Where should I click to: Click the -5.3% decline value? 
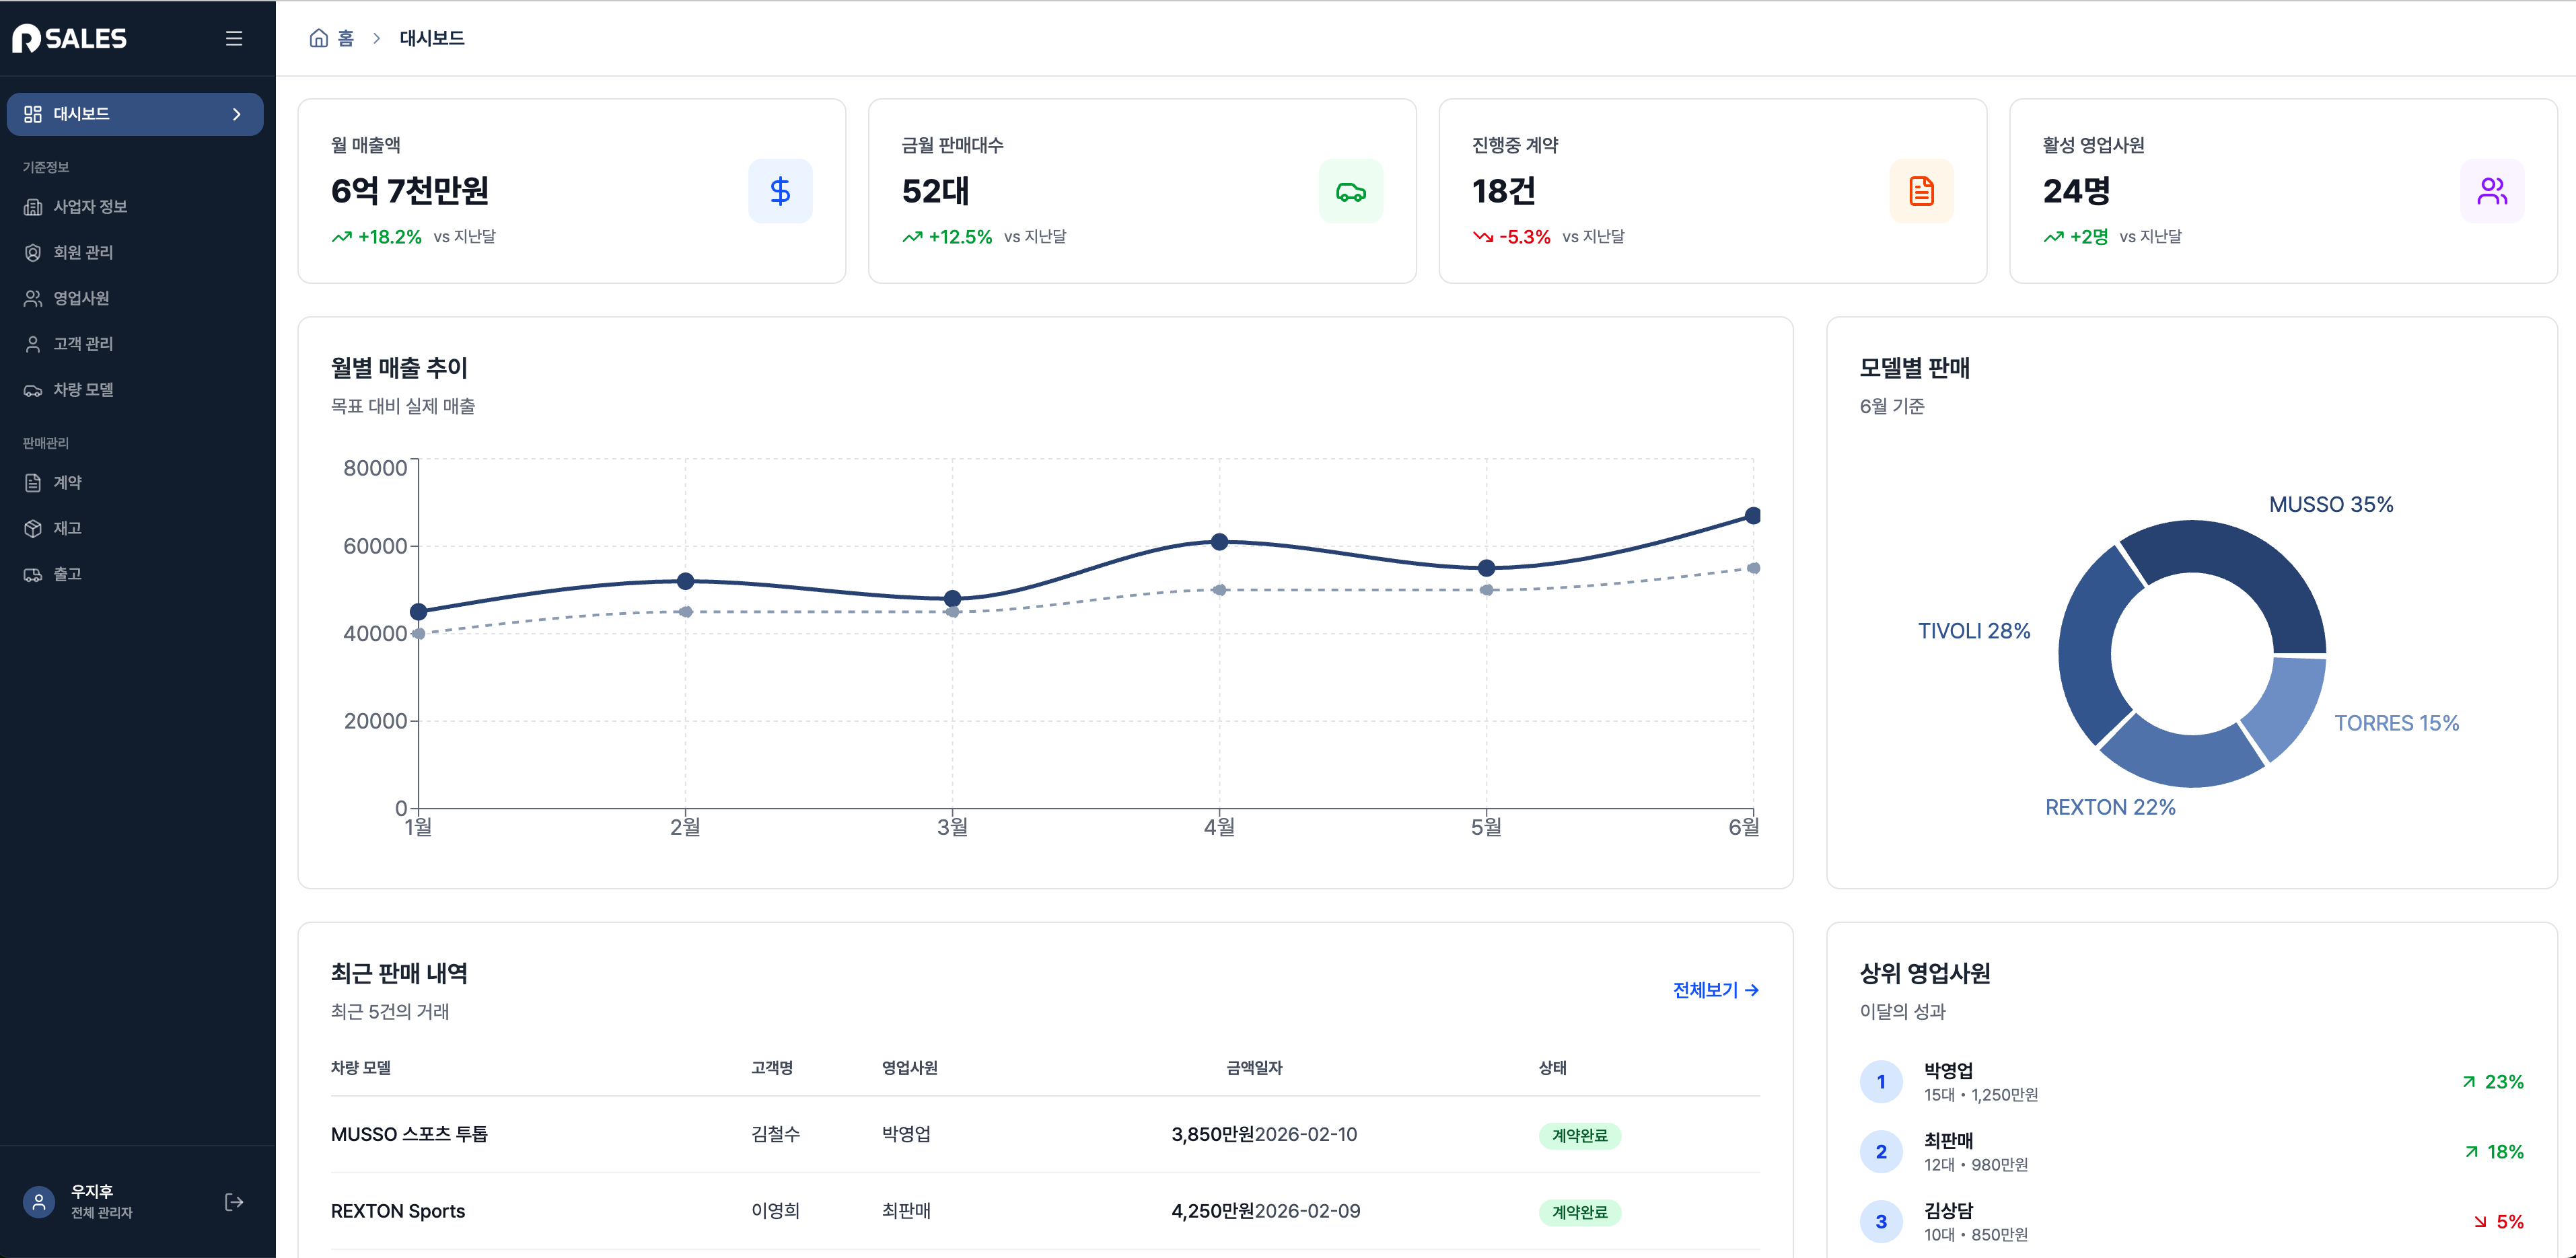(1525, 237)
